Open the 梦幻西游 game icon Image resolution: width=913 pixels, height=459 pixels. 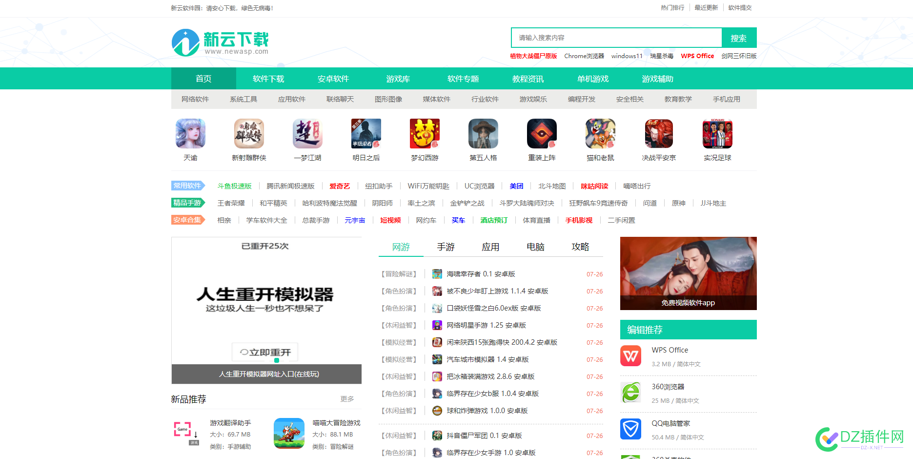pyautogui.click(x=425, y=133)
